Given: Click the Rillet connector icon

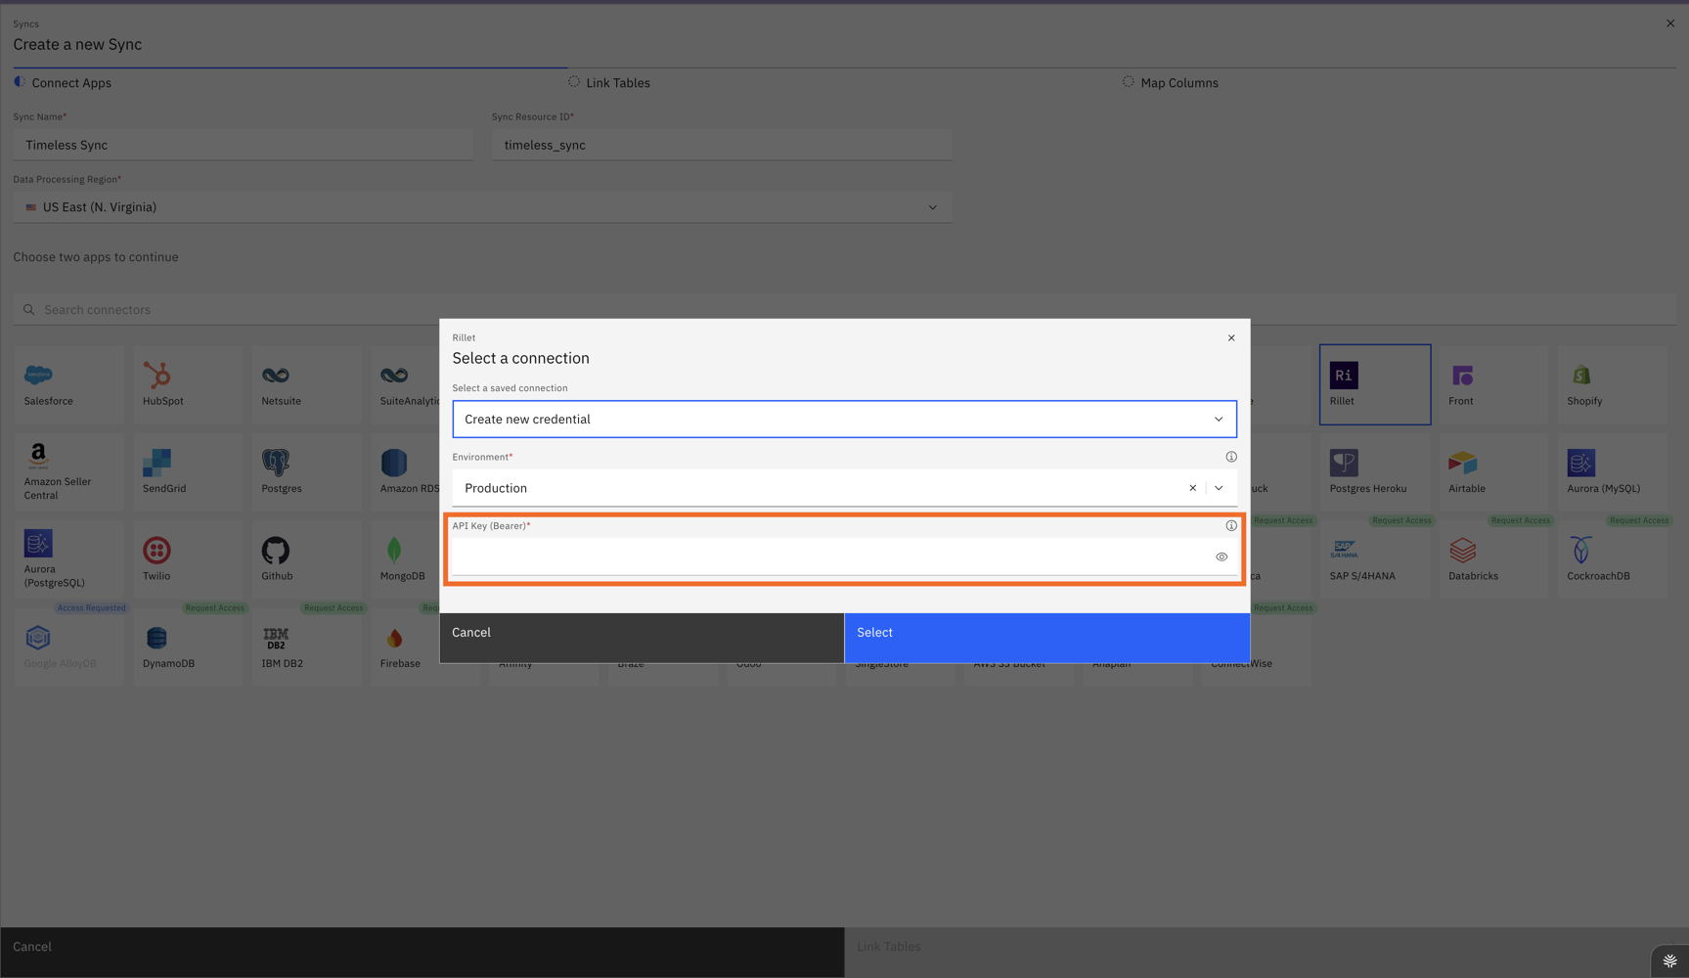Looking at the screenshot, I should [1343, 376].
